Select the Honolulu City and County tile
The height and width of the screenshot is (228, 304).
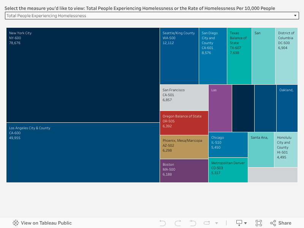[286, 150]
